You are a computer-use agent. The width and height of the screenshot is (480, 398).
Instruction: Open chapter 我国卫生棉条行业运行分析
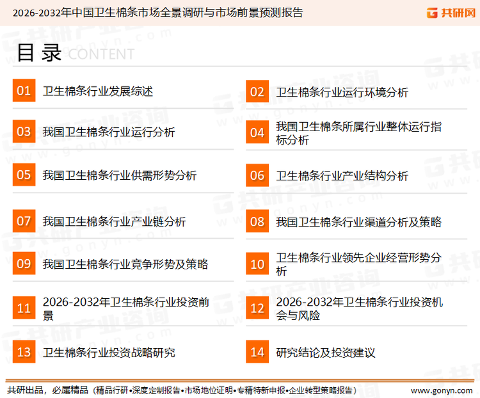coord(109,132)
